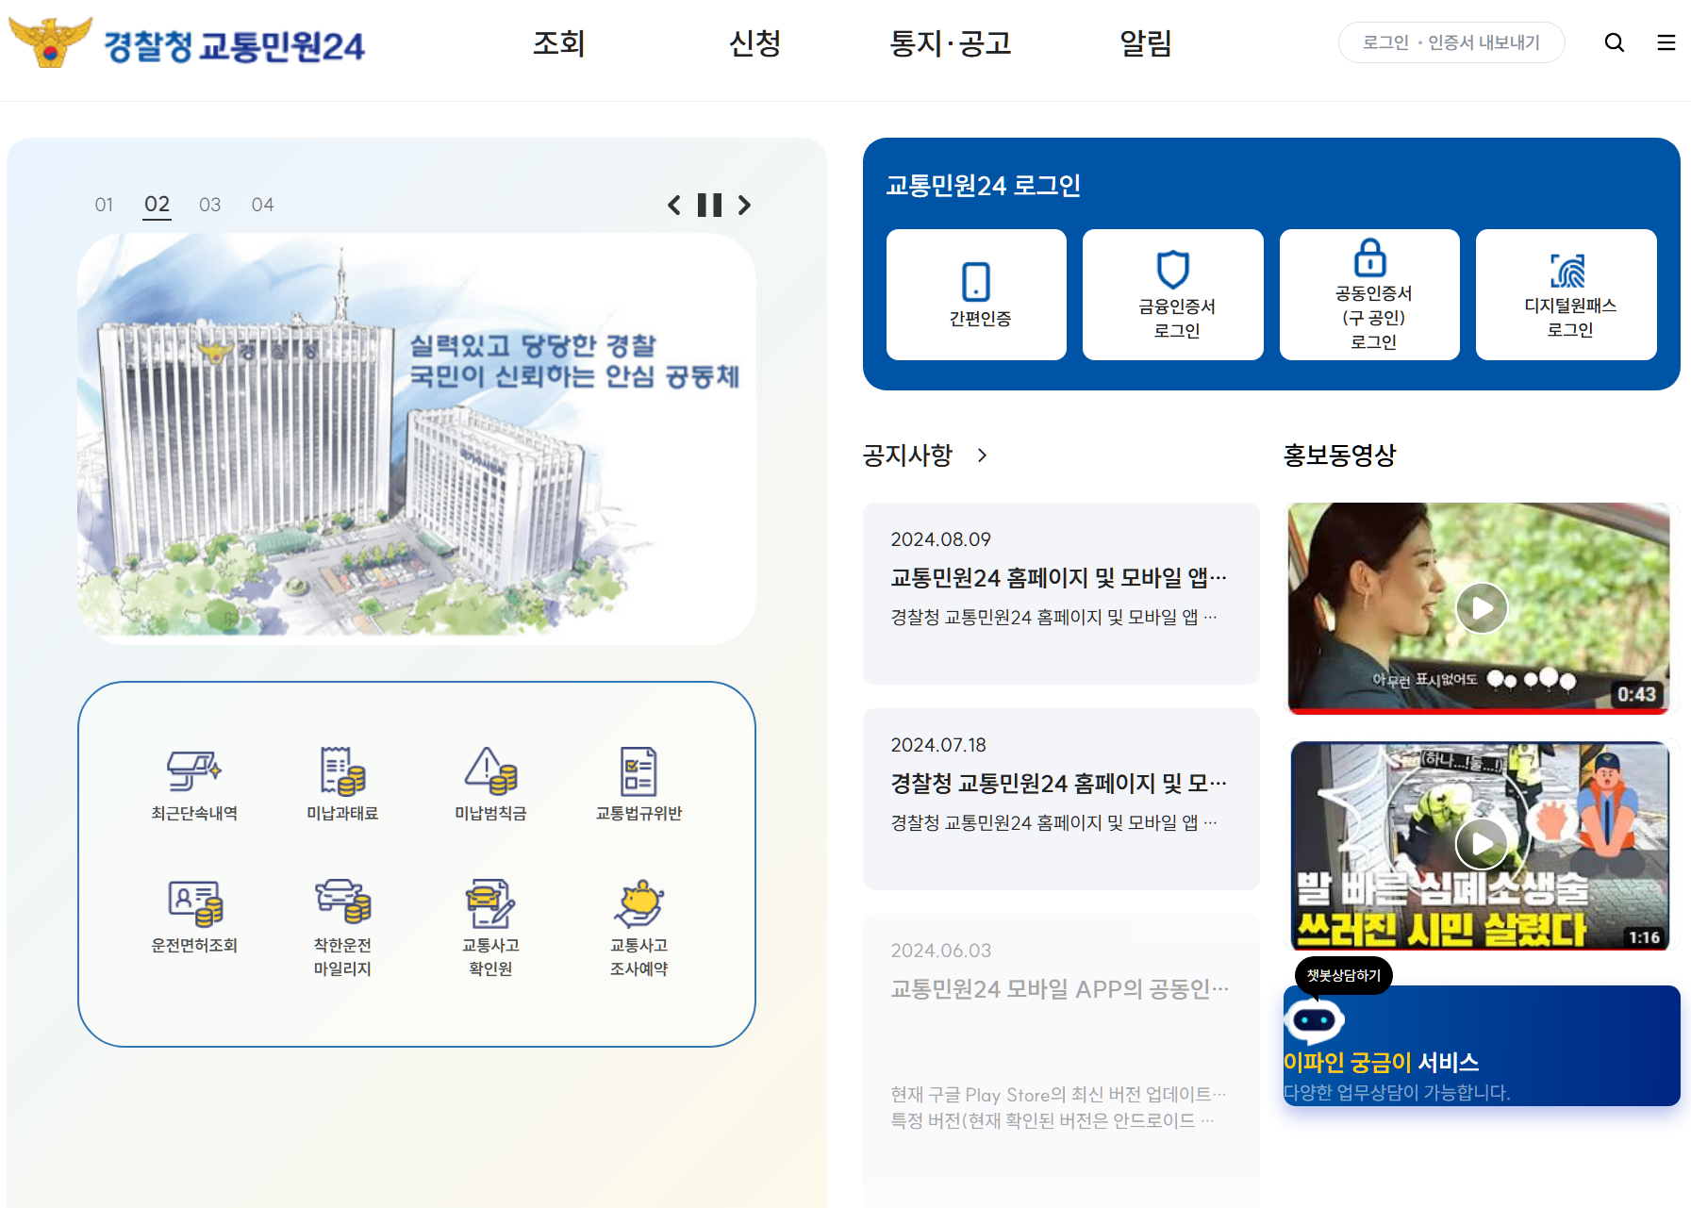The image size is (1691, 1208).
Task: Play the 0:43 promotional video
Action: 1481,607
